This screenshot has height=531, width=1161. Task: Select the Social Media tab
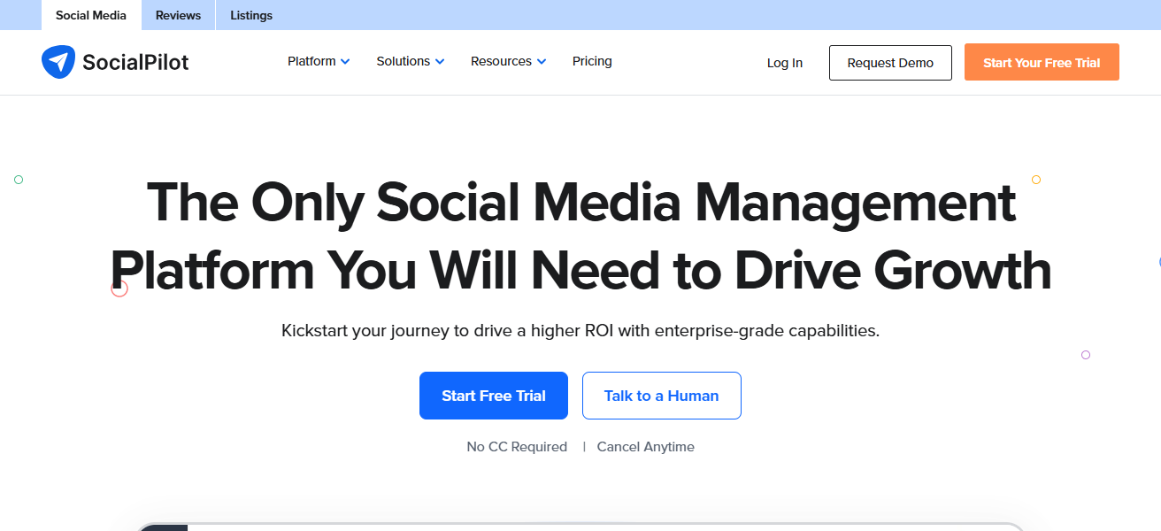click(x=90, y=15)
